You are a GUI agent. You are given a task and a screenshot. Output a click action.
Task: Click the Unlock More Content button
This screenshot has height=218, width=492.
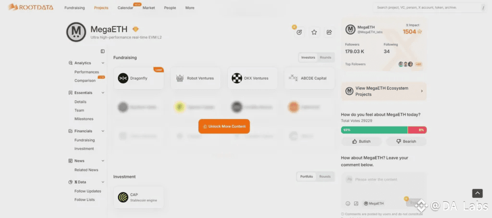[224, 126]
